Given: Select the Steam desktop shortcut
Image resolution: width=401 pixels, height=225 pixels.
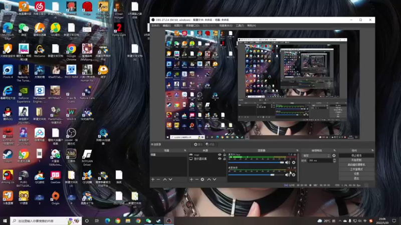Looking at the screenshot, I should click(8, 156).
